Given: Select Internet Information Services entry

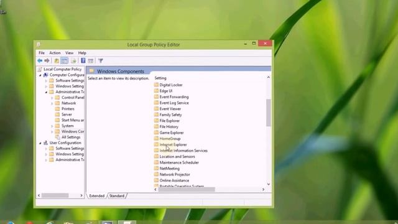Looking at the screenshot, I should coord(183,151).
